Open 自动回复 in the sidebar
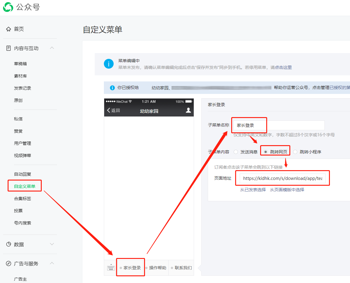 coord(23,174)
